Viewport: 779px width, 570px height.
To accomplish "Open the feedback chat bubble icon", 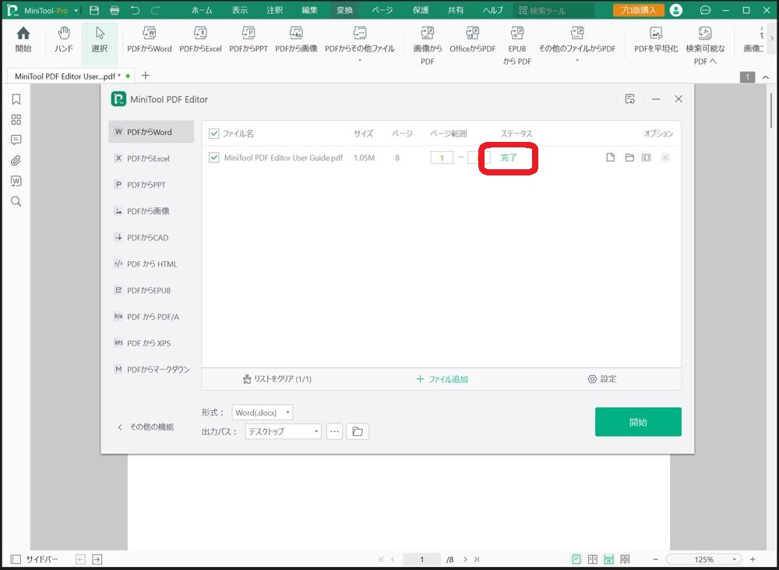I will (705, 10).
